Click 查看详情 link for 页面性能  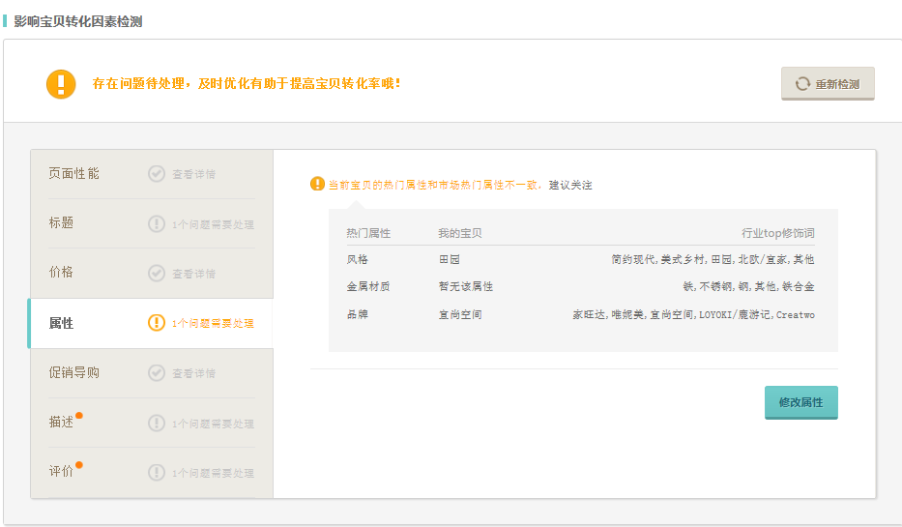click(x=193, y=175)
